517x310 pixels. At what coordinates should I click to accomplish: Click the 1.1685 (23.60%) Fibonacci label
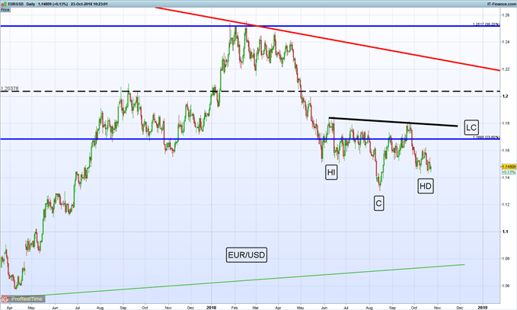[486, 137]
